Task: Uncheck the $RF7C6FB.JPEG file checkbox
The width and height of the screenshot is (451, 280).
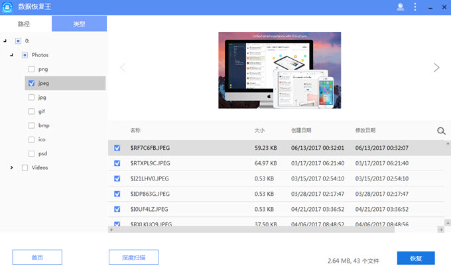Action: pyautogui.click(x=117, y=148)
